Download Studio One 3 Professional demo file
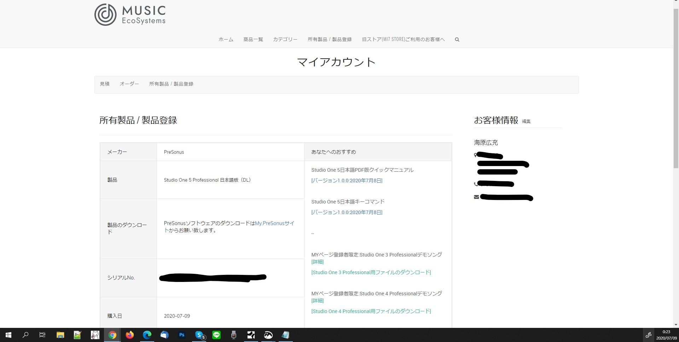Image resolution: width=679 pixels, height=342 pixels. [371, 272]
